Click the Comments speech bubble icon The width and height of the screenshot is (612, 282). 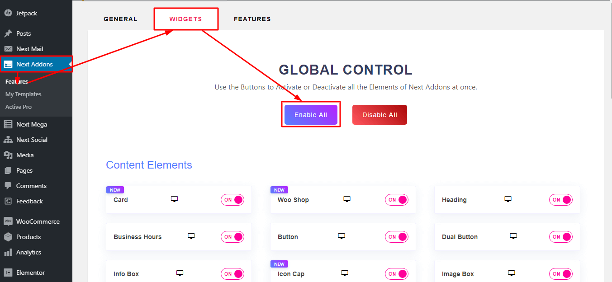click(x=8, y=186)
